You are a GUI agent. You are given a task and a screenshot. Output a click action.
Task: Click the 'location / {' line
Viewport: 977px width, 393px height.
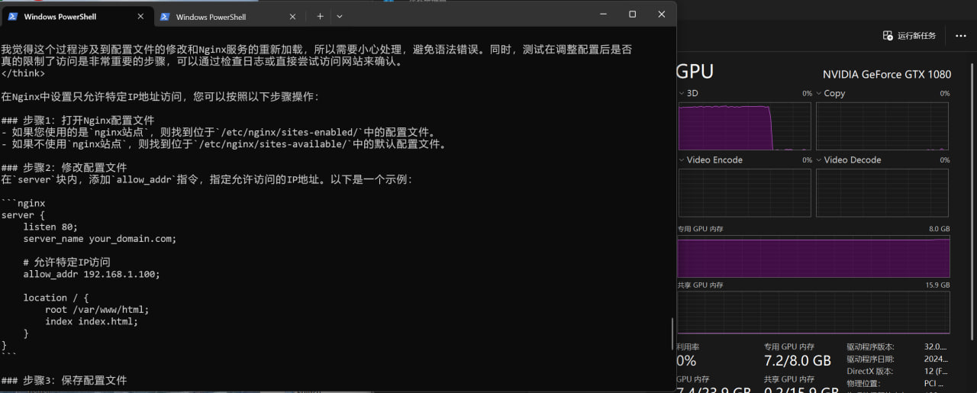[56, 298]
